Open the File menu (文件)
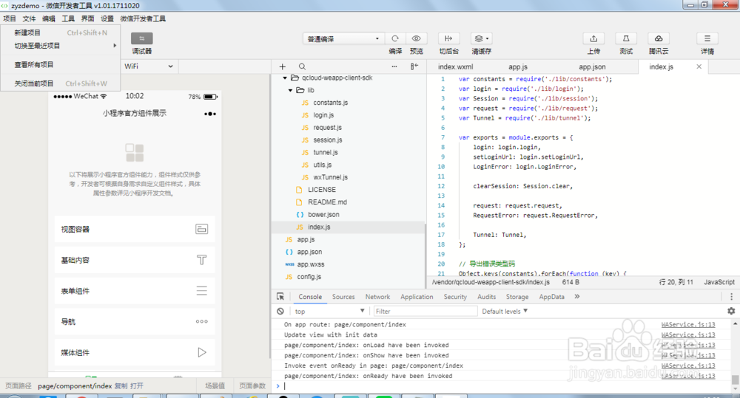The image size is (740, 398). pos(30,18)
